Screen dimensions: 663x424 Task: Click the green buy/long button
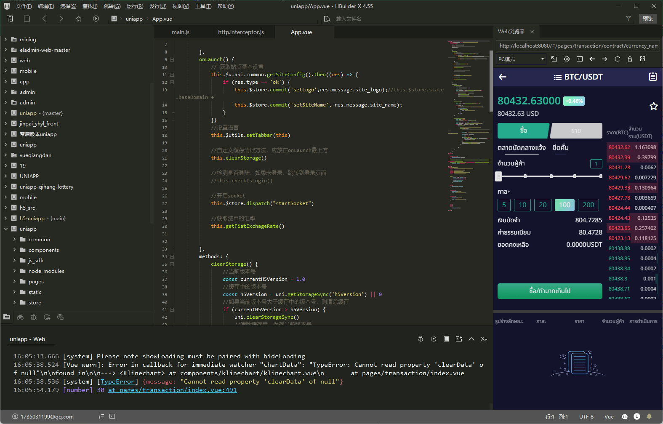(549, 291)
